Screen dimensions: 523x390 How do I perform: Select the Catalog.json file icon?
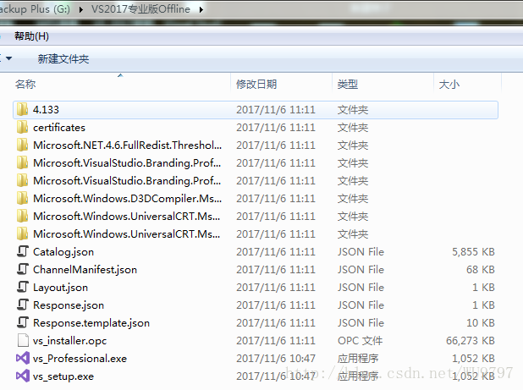23,251
